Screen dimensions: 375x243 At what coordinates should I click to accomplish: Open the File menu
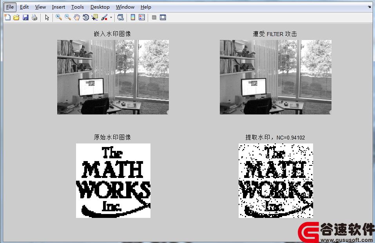[x=10, y=7]
